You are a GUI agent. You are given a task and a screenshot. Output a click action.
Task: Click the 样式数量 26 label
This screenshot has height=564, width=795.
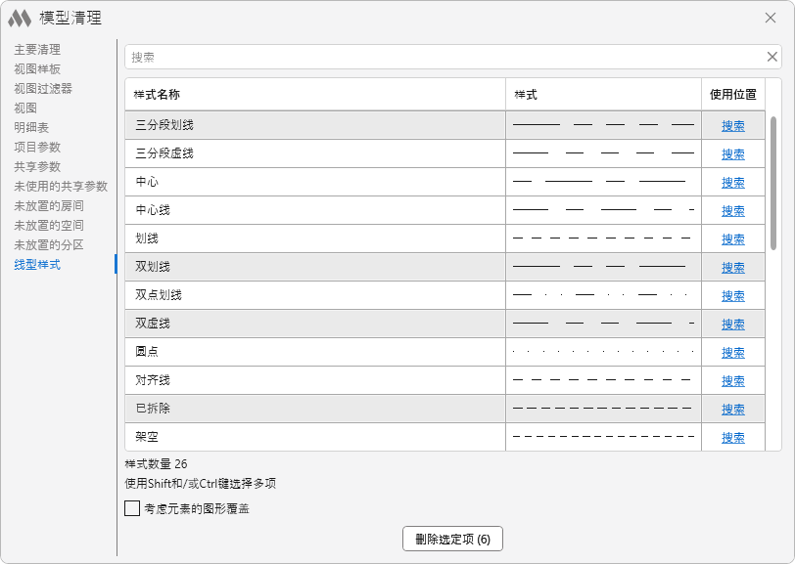click(157, 463)
